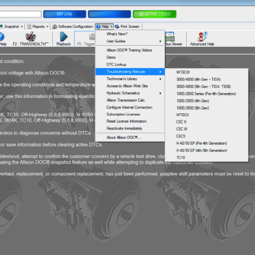Open WTECIII manual at submenu top
Viewport: 255px width, 255px height.
[x=206, y=72]
